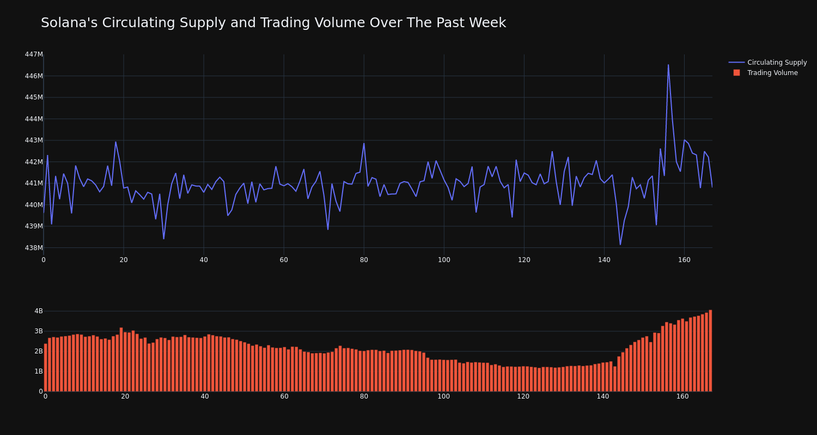Screen dimensions: 817x435
Task: Click the Trading Volume red legend swatch
Action: [736, 73]
